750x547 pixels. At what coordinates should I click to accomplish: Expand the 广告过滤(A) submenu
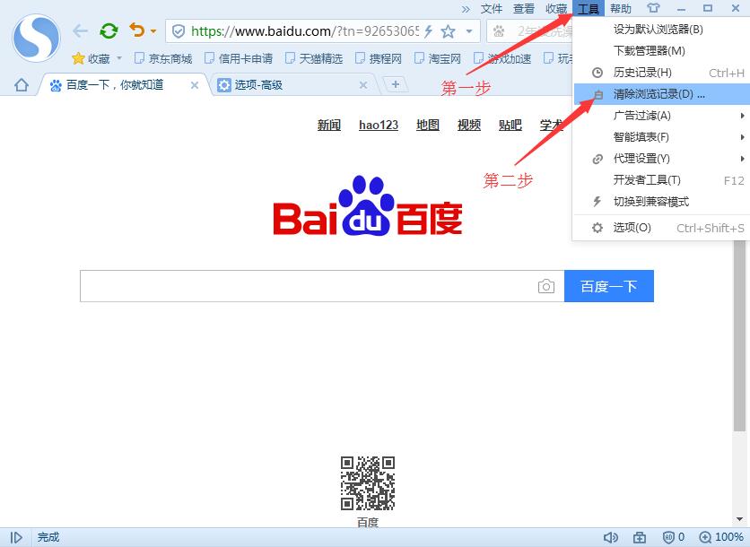click(661, 116)
